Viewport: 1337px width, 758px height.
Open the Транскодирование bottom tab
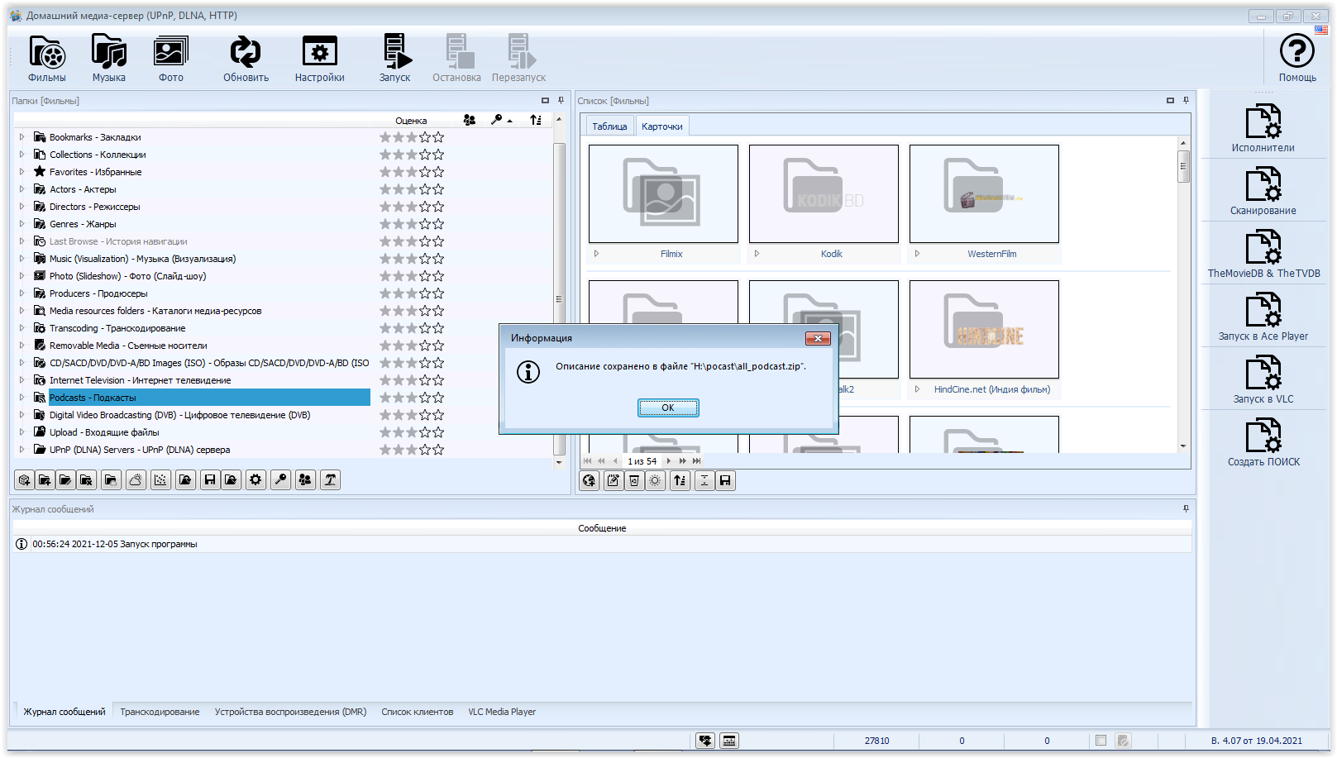tap(160, 712)
